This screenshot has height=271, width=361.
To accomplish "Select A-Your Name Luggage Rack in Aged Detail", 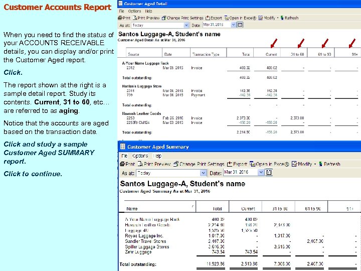I will coord(145,63).
